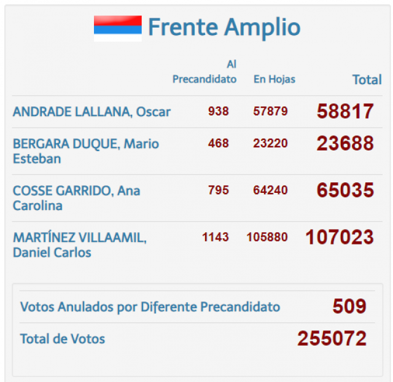Viewport: 393px width, 382px height.
Task: Click Andrade's total of 58817
Action: (345, 111)
